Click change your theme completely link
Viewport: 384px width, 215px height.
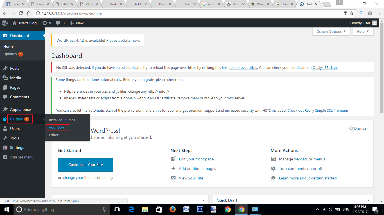[88, 177]
